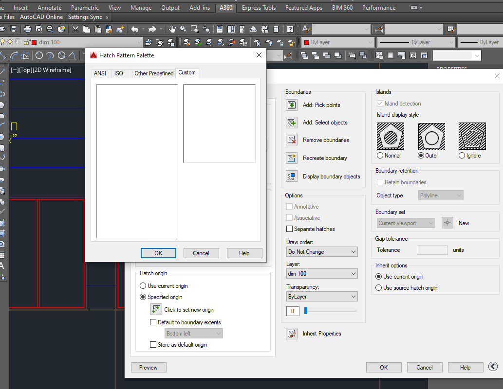
Task: Click the Cut scissors icon in toolbar
Action: [x=75, y=29]
